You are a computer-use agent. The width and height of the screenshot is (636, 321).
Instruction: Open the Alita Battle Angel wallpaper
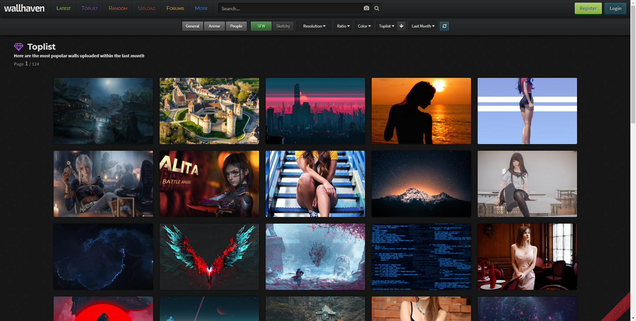pos(209,184)
